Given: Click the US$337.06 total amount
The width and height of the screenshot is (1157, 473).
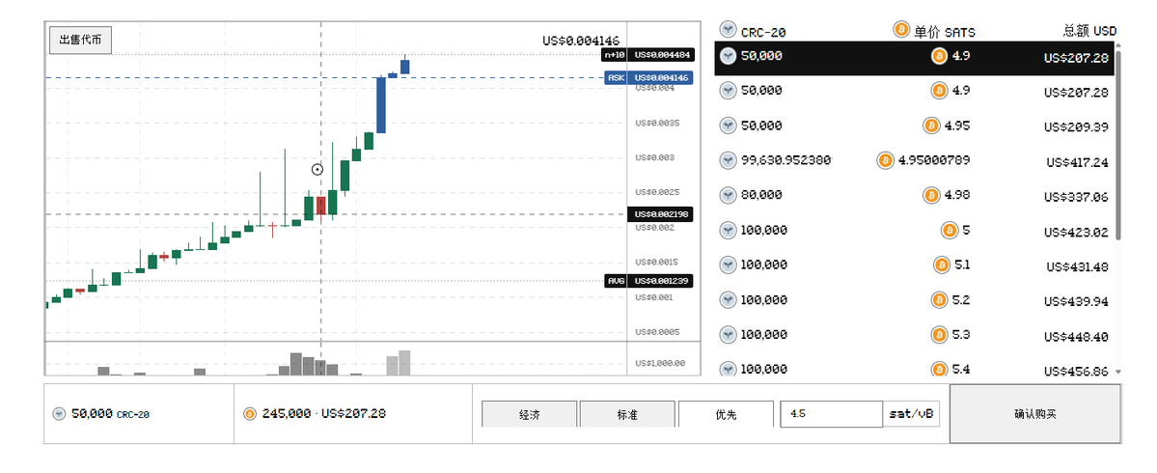Looking at the screenshot, I should click(x=1076, y=197).
